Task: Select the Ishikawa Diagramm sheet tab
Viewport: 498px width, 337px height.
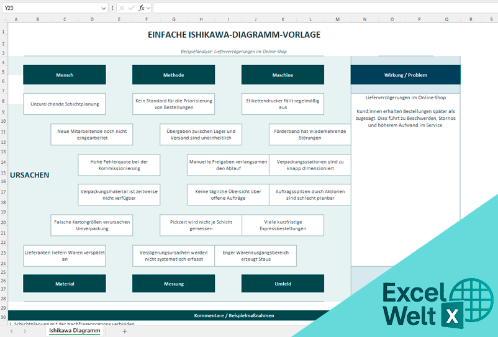Action: click(x=75, y=331)
